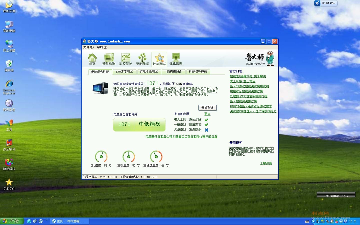Click the CPU使用率 usage bar widget
The height and width of the screenshot is (225, 360).
pos(336,194)
